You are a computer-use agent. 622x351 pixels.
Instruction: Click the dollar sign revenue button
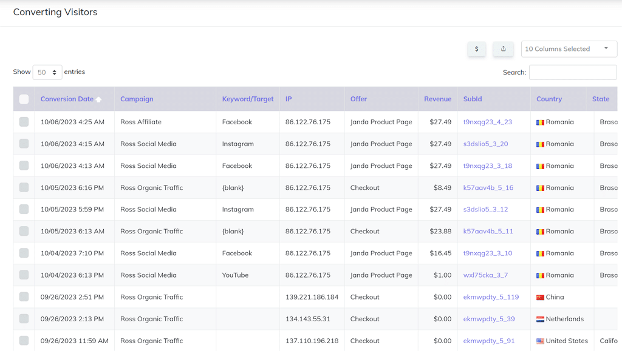pos(477,49)
